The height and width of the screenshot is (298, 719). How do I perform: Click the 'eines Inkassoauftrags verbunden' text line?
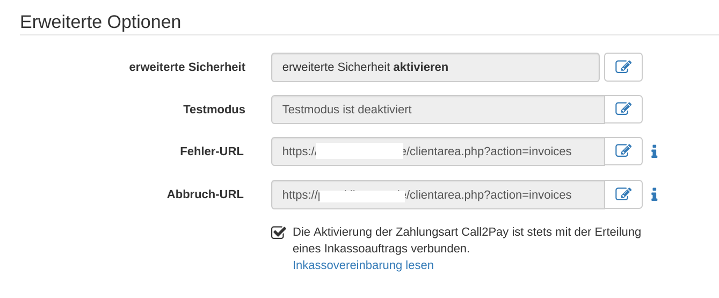click(381, 249)
